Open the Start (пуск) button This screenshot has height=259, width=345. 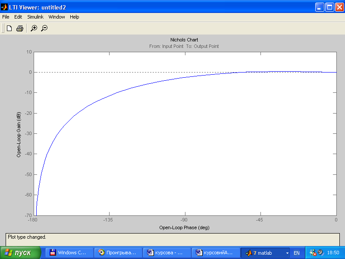(x=20, y=253)
